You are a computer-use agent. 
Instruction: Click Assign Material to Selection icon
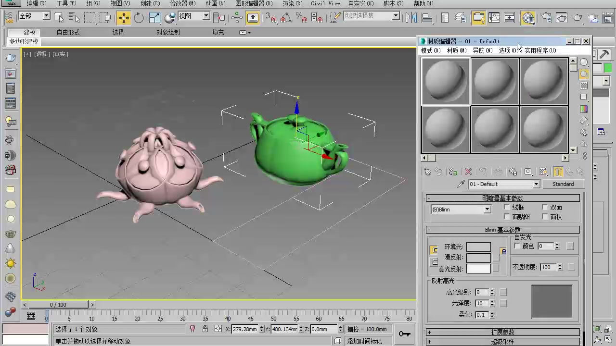tap(454, 172)
